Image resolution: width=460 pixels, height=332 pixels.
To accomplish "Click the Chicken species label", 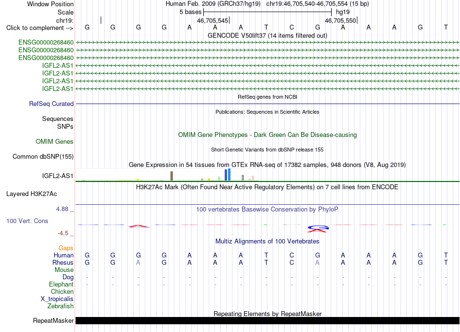I will [x=62, y=292].
